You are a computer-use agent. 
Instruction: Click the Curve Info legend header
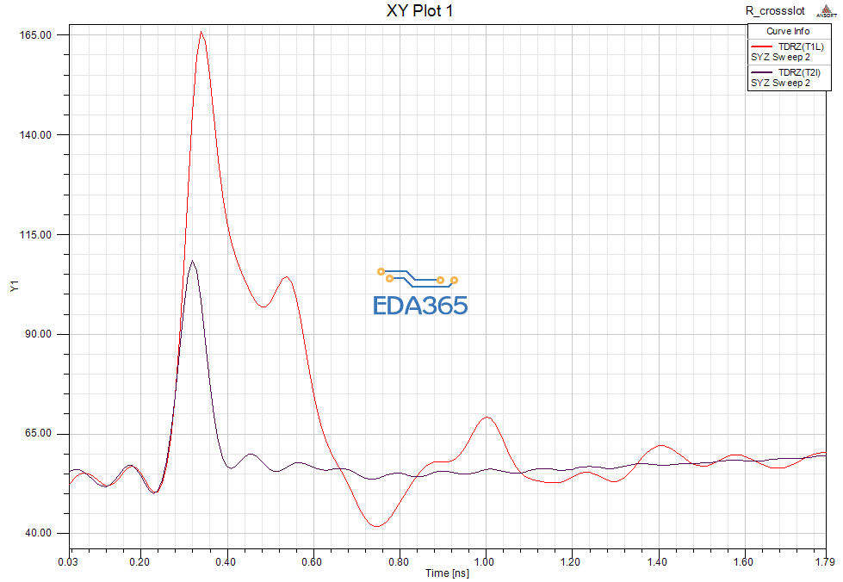[788, 31]
